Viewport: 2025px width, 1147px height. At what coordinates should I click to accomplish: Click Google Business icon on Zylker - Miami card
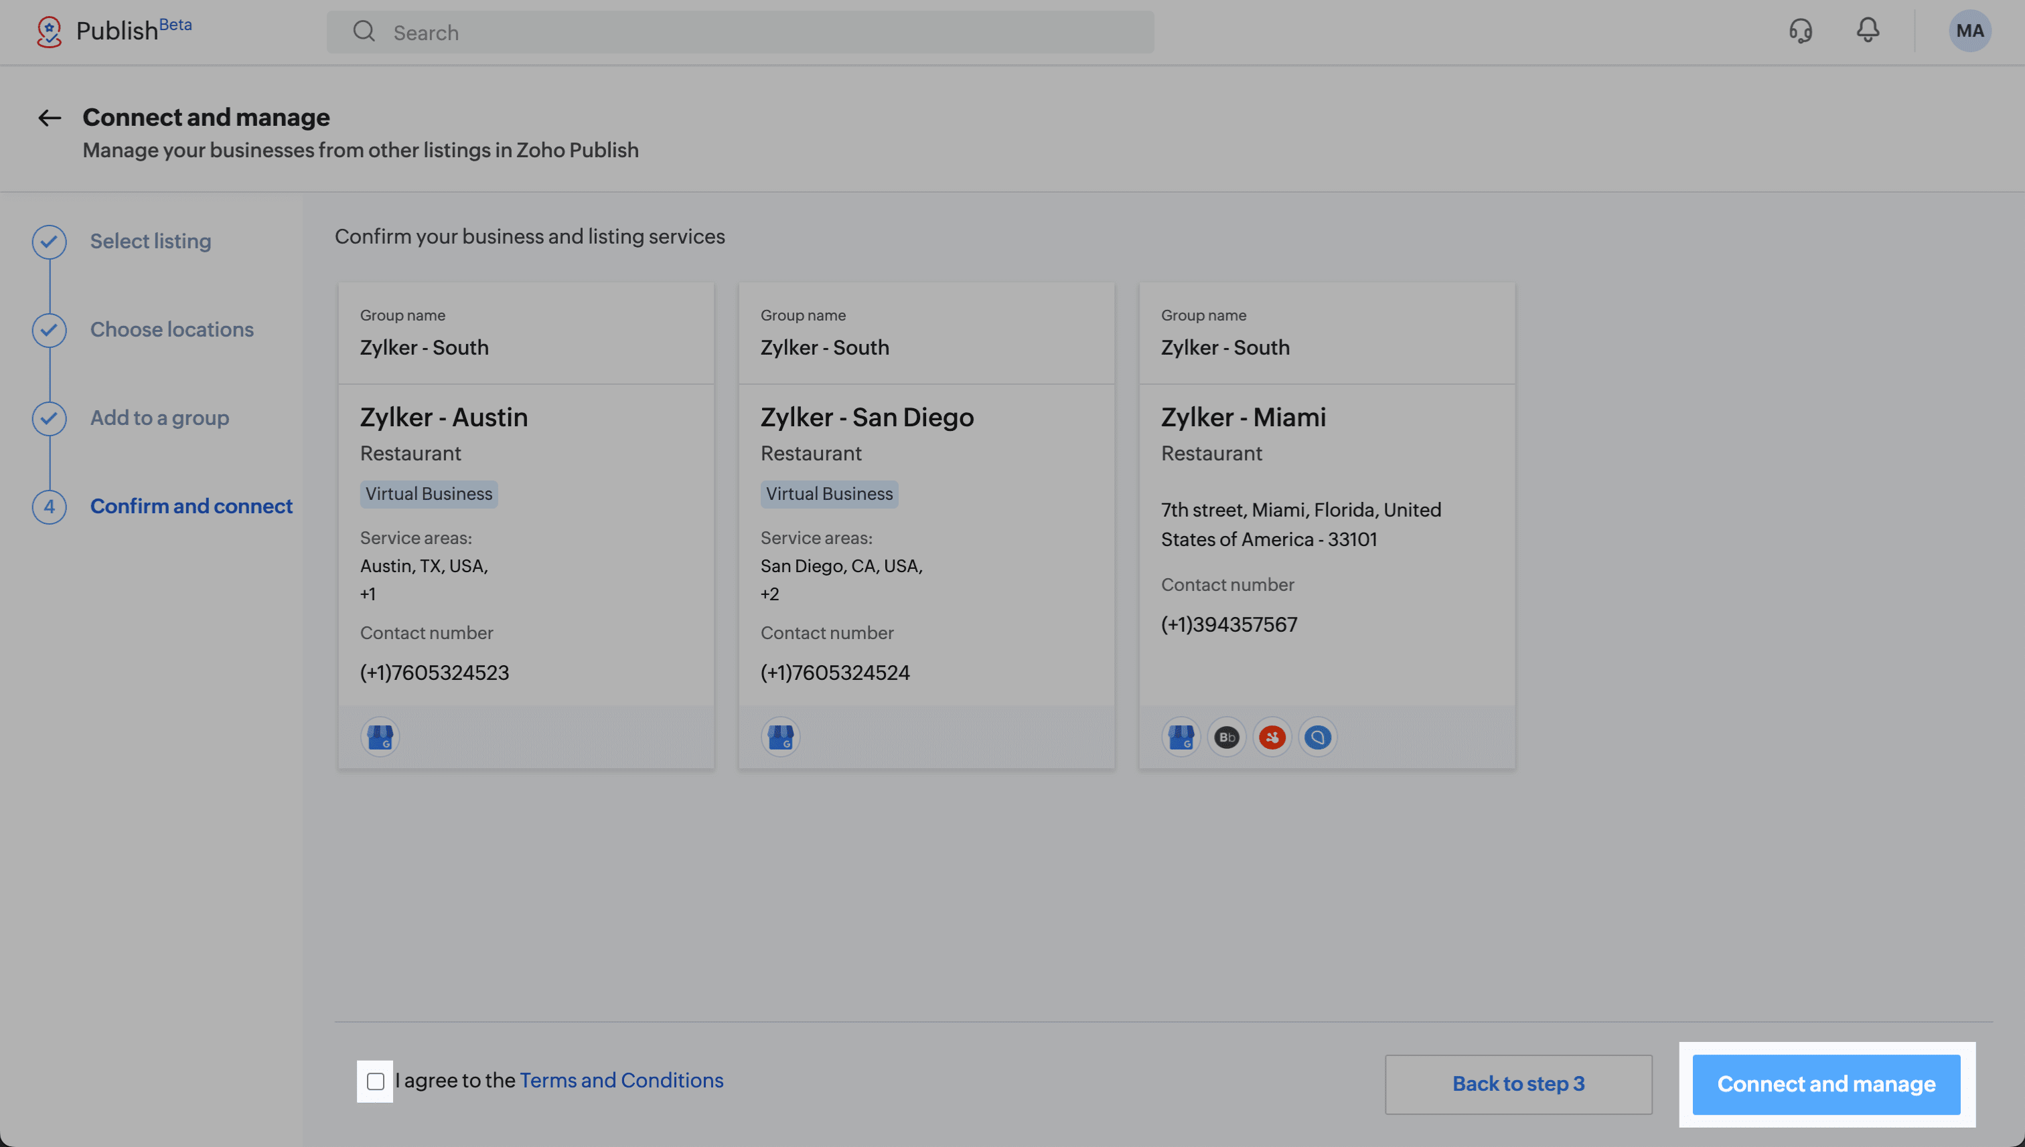[x=1181, y=737]
